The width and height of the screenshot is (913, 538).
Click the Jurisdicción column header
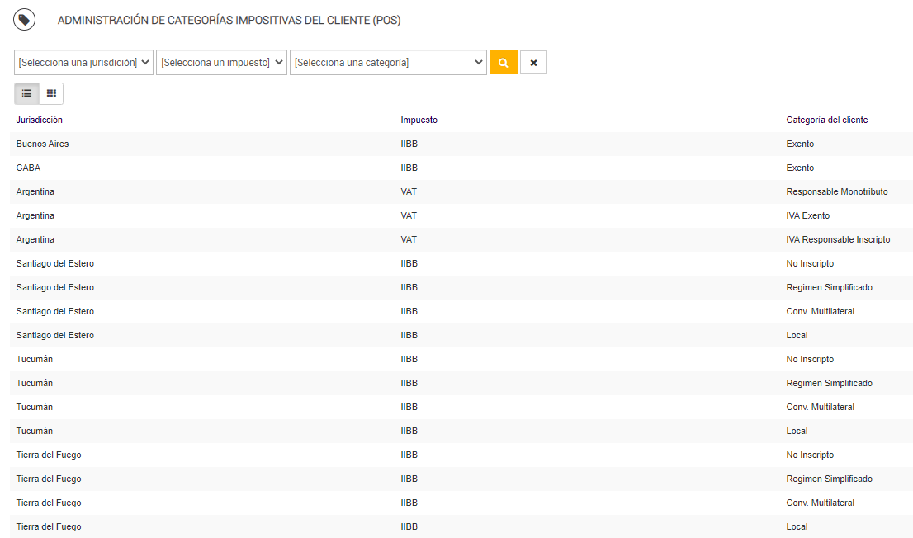click(x=40, y=120)
